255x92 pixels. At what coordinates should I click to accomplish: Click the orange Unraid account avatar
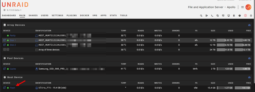[248, 7]
